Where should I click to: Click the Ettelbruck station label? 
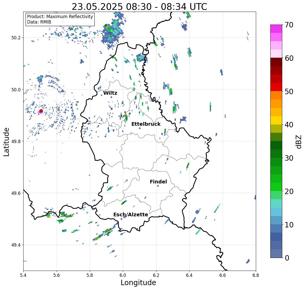(146, 124)
